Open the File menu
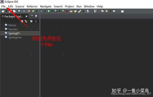Screen dimensions: 153x97 [3, 6]
